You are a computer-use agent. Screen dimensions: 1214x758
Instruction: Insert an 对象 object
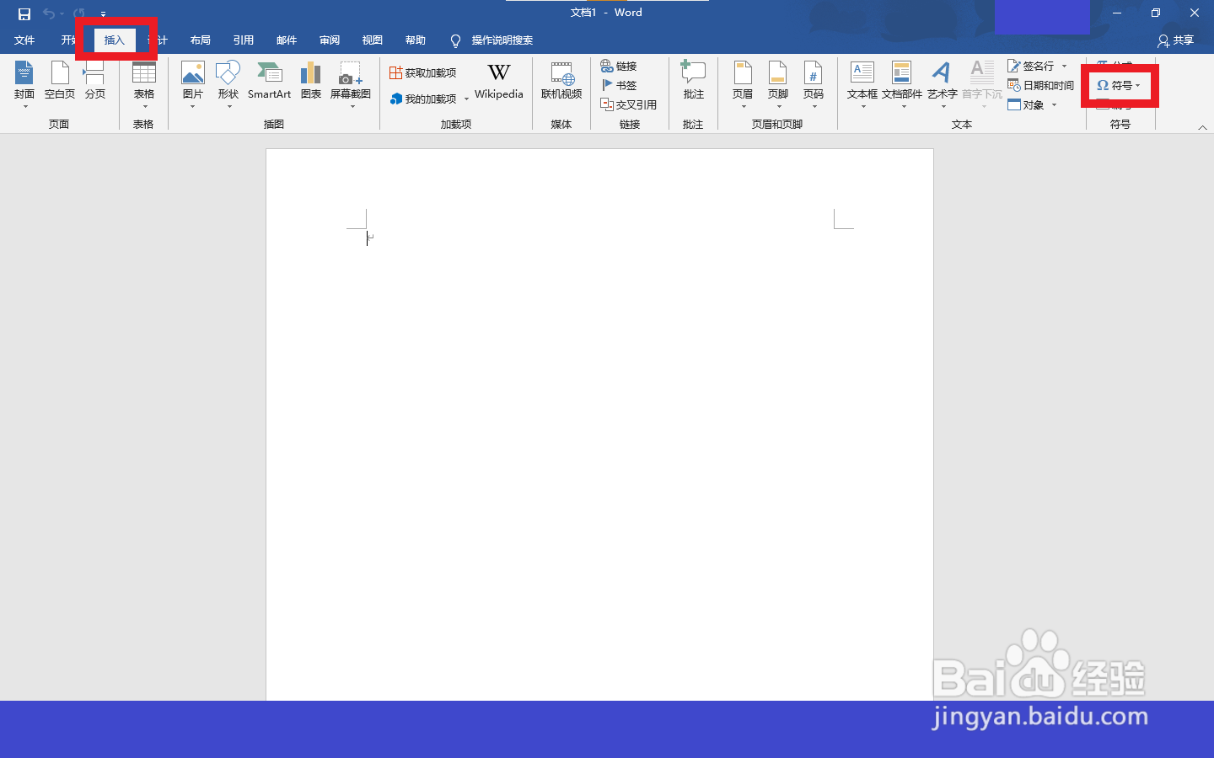coord(1026,104)
